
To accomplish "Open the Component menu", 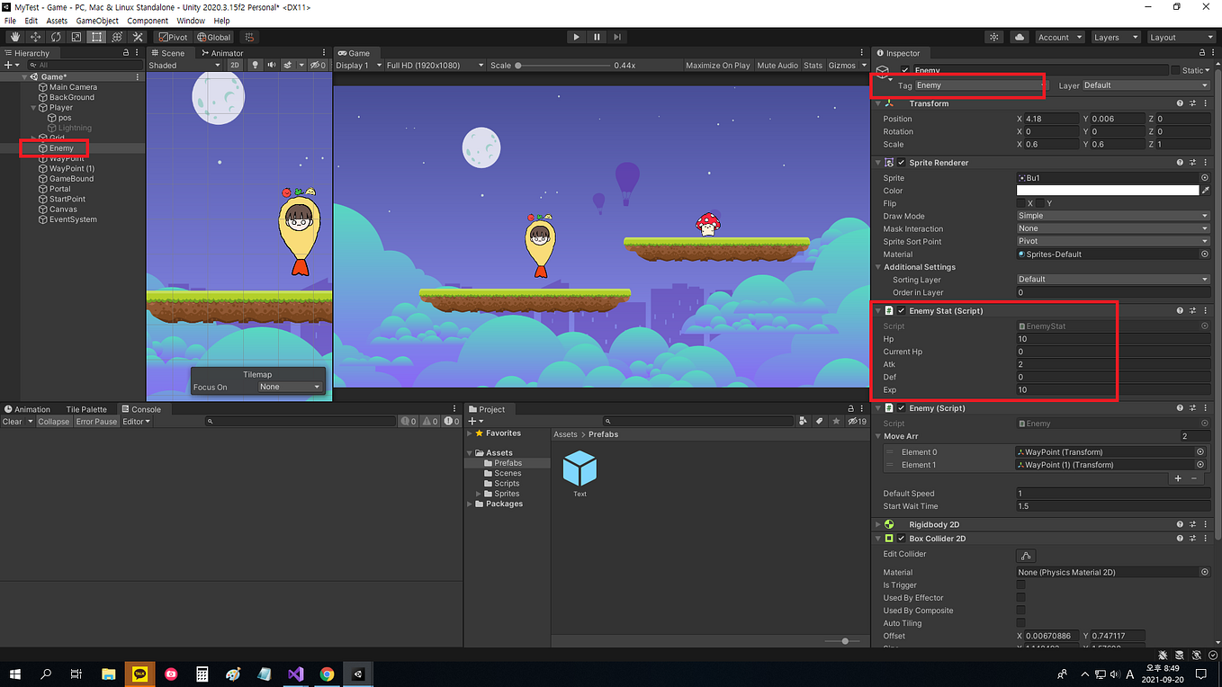I will coord(148,21).
